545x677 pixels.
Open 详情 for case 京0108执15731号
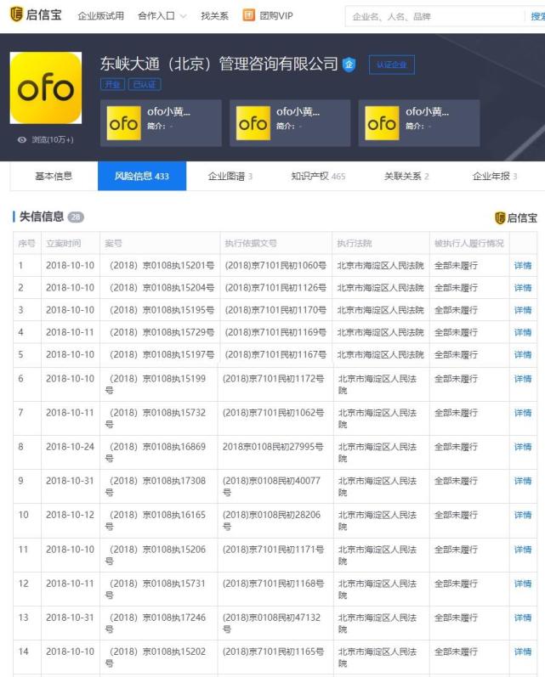[x=523, y=584]
